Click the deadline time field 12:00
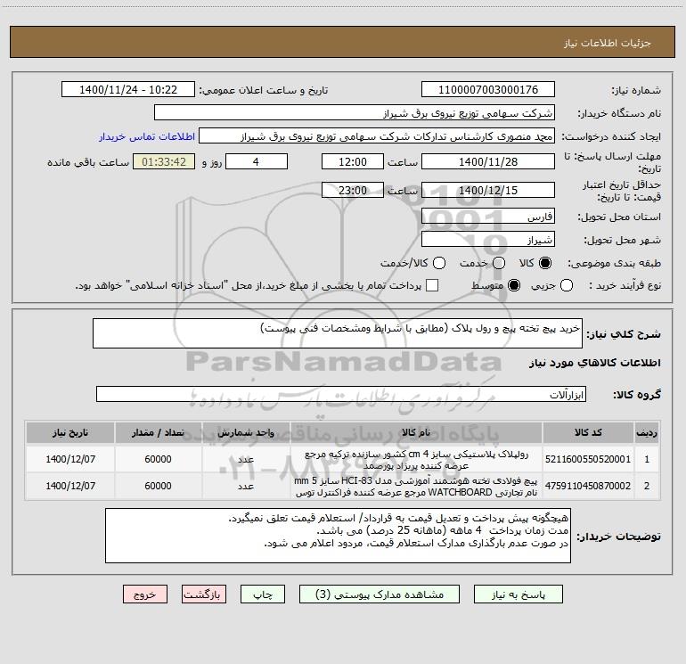 point(353,161)
